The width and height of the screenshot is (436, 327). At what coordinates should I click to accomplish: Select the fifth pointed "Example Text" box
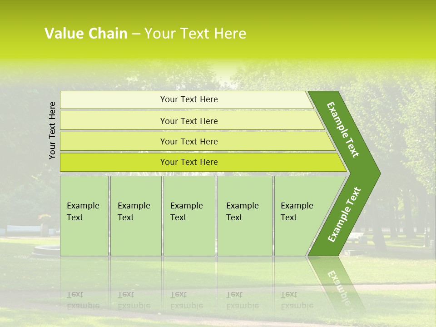coord(301,215)
